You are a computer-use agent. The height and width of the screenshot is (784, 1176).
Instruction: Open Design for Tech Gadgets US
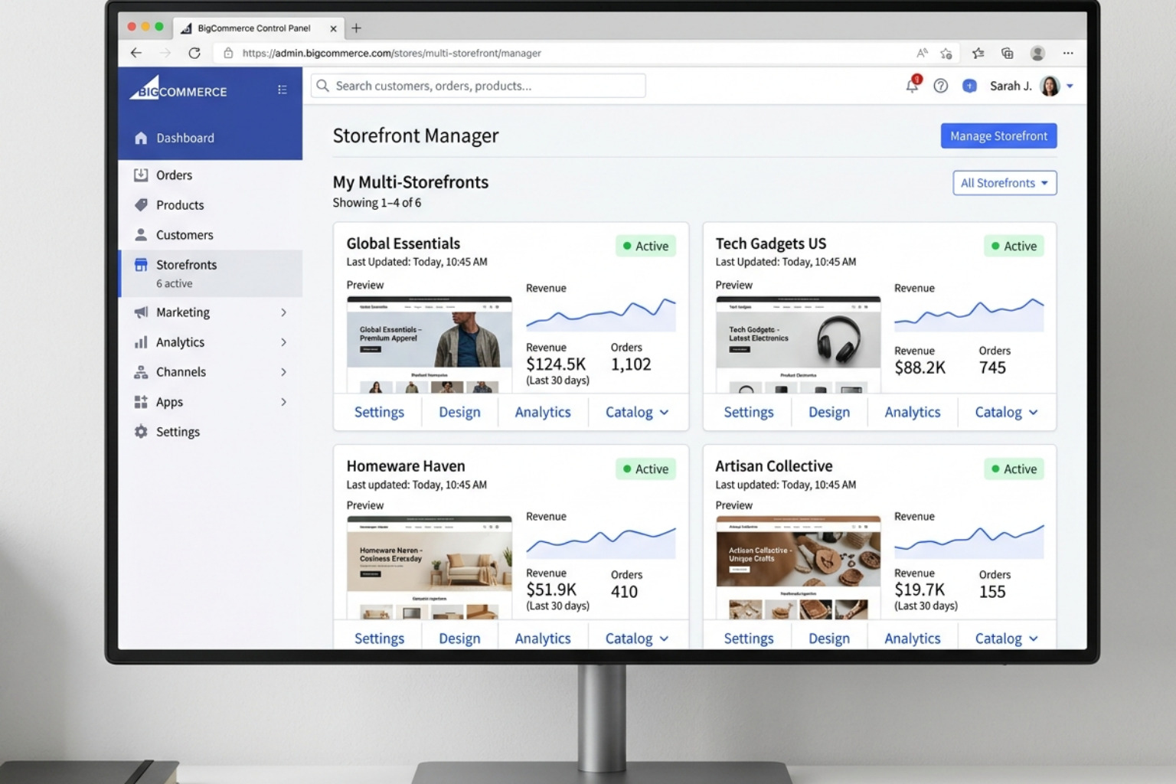coord(829,412)
